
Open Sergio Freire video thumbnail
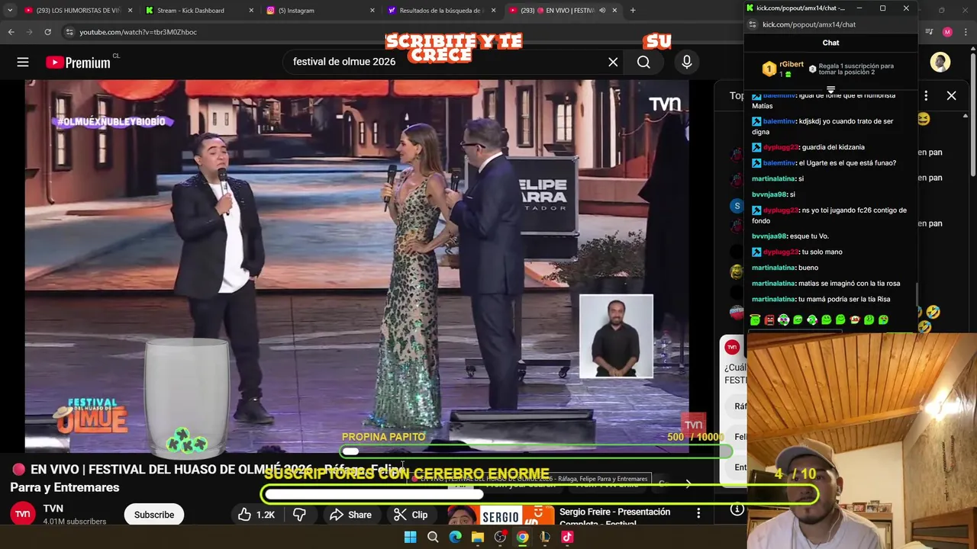pos(500,516)
